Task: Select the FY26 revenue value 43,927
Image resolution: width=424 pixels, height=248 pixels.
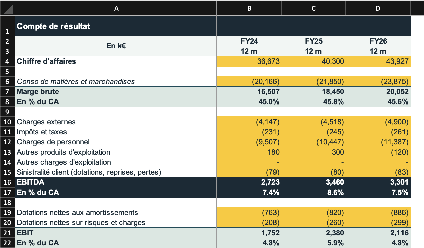Action: click(x=378, y=61)
